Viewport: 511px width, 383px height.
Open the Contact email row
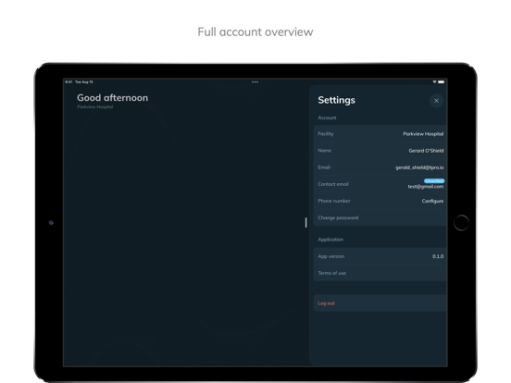pyautogui.click(x=380, y=184)
